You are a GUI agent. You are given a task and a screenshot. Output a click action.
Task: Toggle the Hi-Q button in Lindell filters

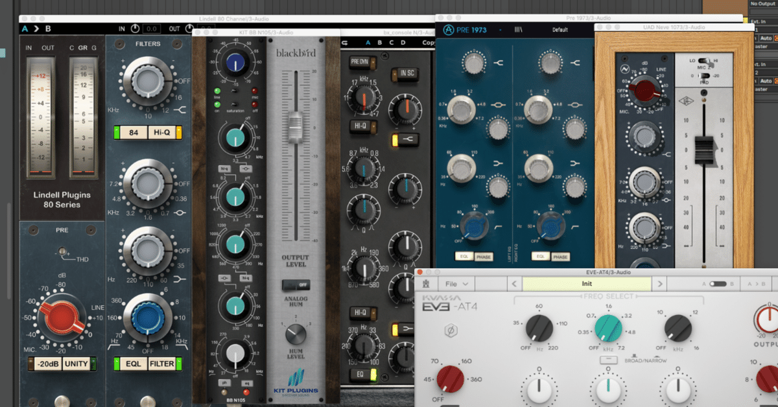coord(161,134)
